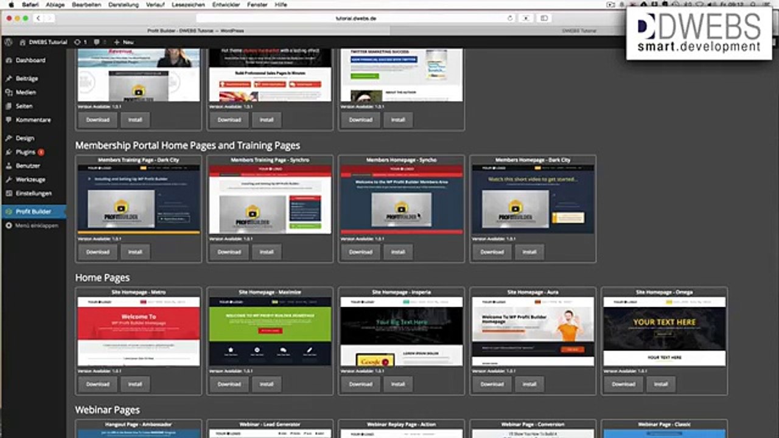Click the updates icon in admin bar
Image resolution: width=779 pixels, height=438 pixels.
(x=77, y=42)
